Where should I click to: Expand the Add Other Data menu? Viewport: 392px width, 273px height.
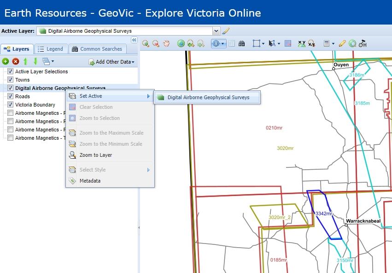pyautogui.click(x=111, y=62)
